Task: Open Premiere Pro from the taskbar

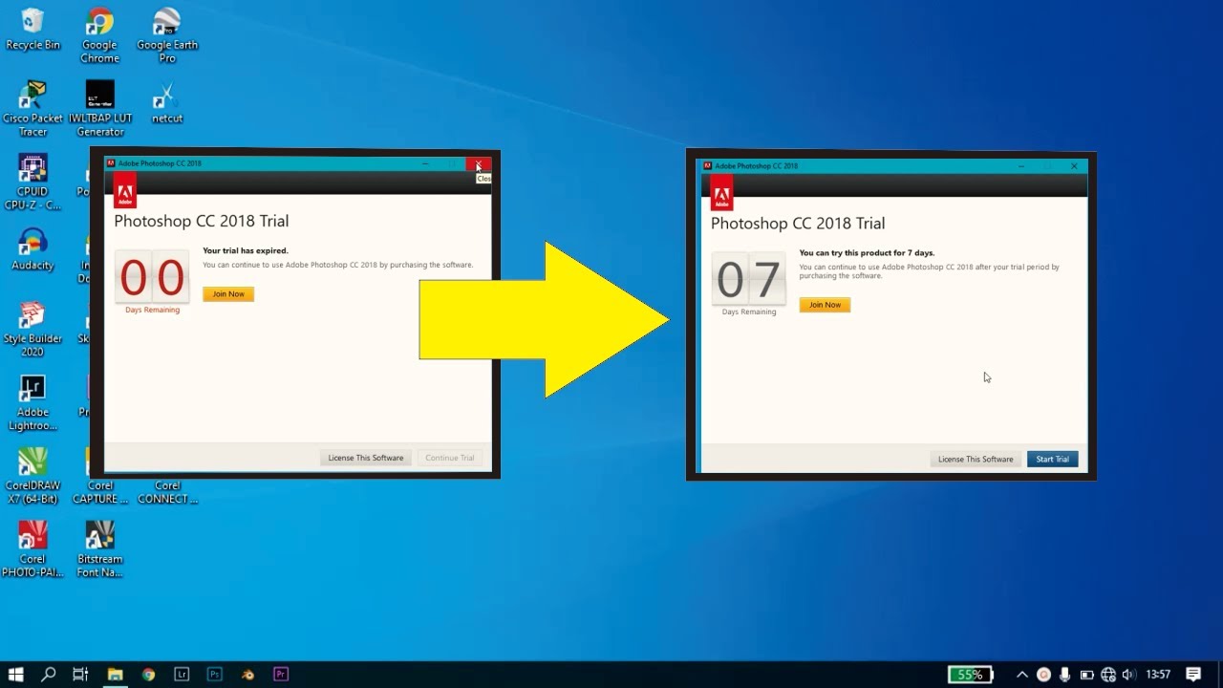Action: [x=281, y=674]
